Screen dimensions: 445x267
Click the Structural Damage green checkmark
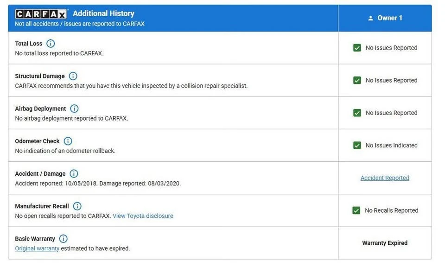(x=357, y=80)
